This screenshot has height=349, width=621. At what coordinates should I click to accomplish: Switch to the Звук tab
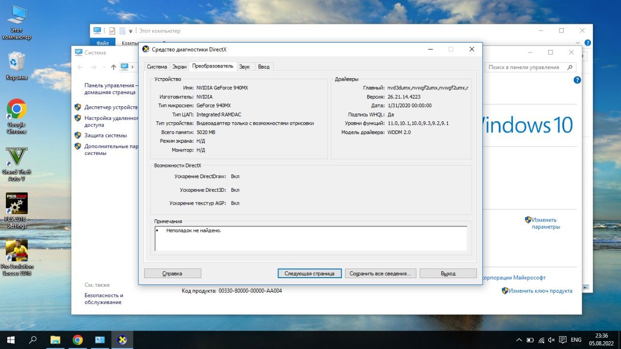pos(245,67)
